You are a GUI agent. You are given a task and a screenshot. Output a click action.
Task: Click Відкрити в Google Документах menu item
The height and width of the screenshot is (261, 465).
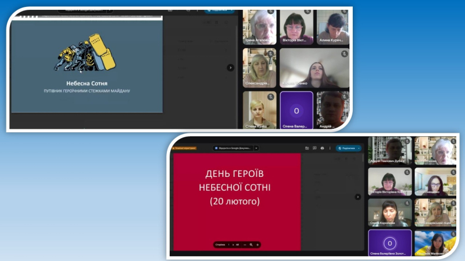click(x=233, y=148)
